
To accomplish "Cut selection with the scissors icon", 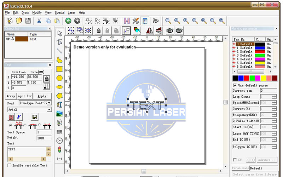I will pyautogui.click(x=39, y=21).
